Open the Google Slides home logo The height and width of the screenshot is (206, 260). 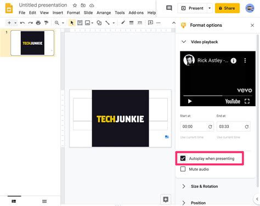9,8
